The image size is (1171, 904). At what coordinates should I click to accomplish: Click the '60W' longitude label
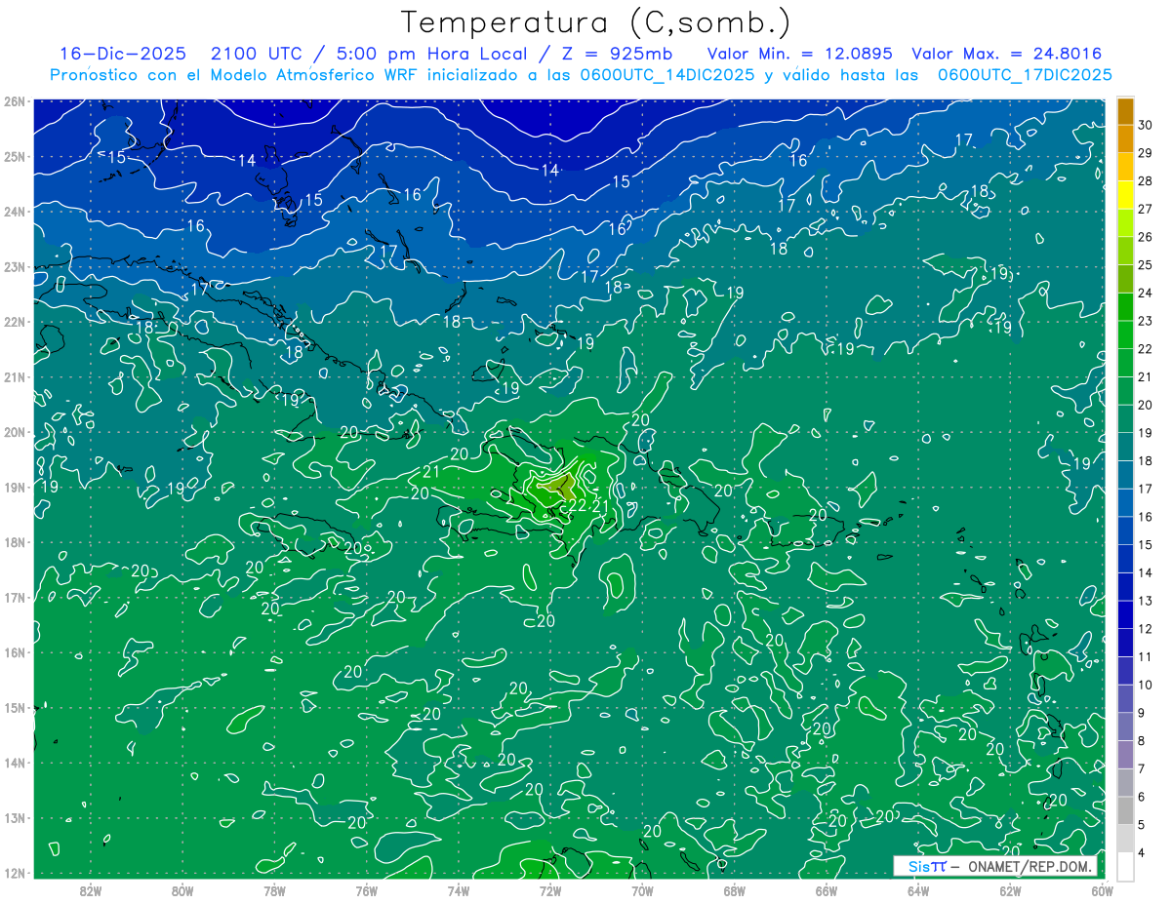1101,890
